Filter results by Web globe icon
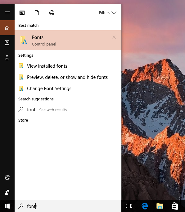The image size is (185, 212). click(52, 13)
